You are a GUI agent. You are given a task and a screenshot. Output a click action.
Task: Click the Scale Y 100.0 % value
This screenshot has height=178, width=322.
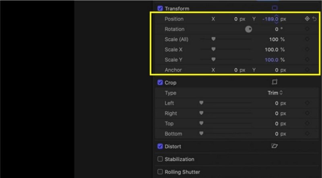(275, 60)
